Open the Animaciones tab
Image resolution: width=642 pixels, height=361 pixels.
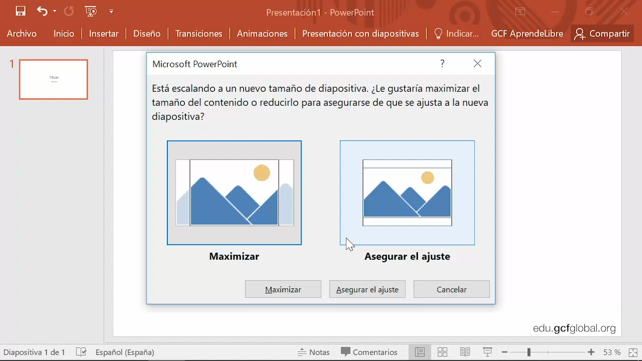click(262, 34)
